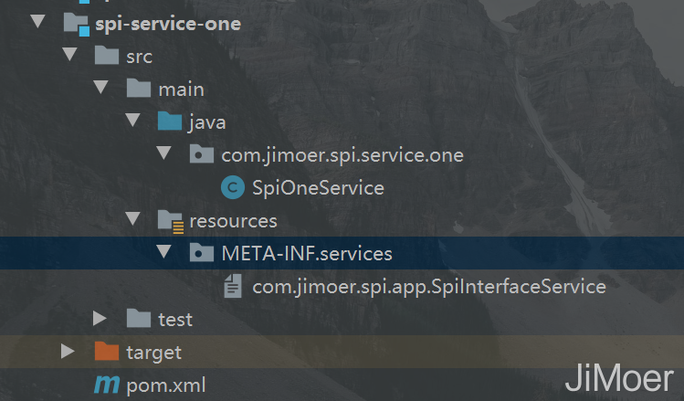
Task: Collapse the main folder arrow
Action: [x=100, y=89]
